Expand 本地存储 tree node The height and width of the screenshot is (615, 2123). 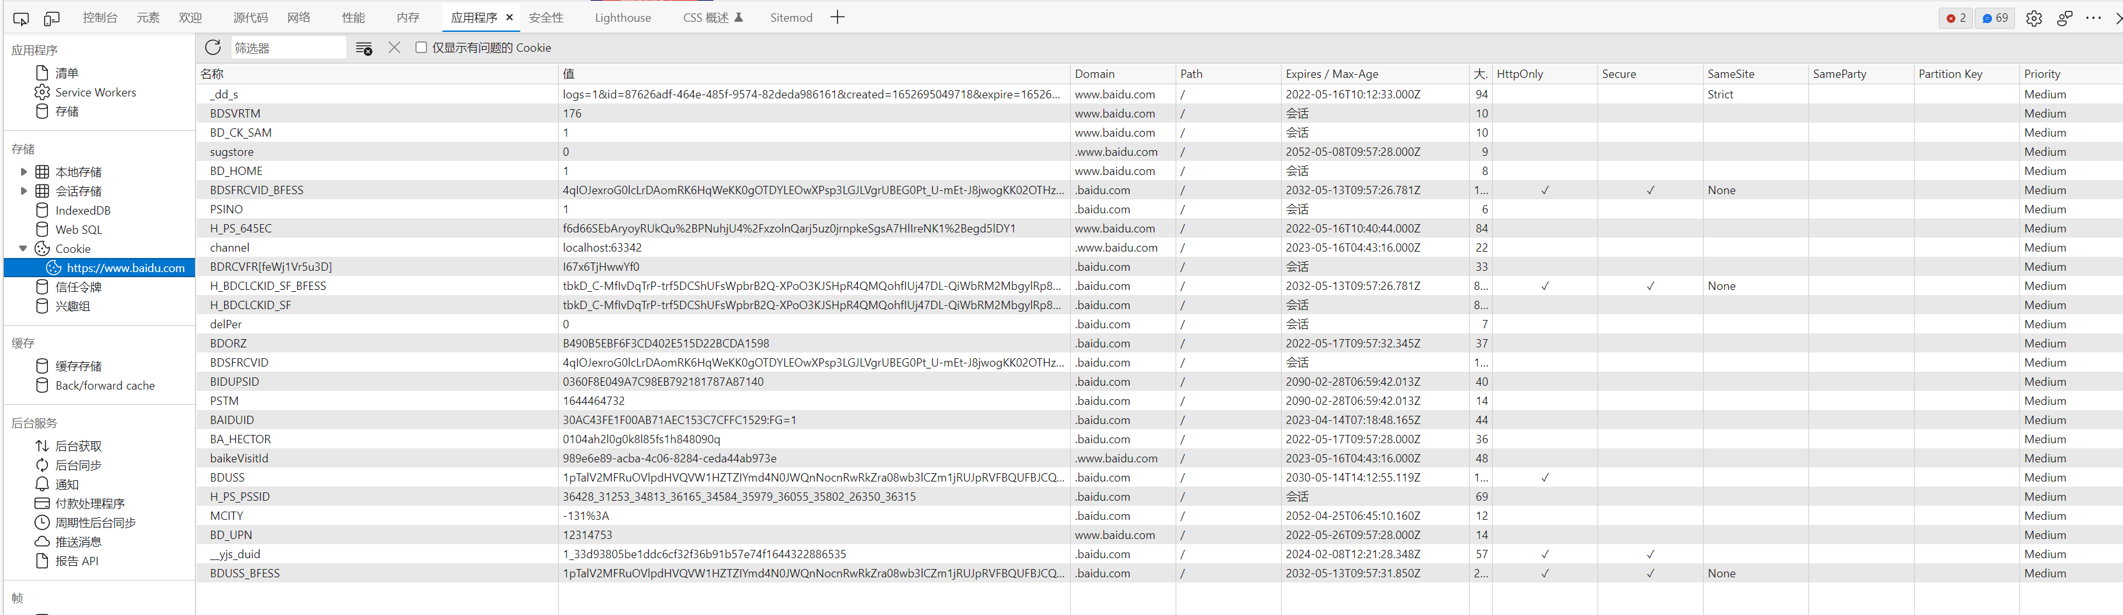(x=23, y=172)
